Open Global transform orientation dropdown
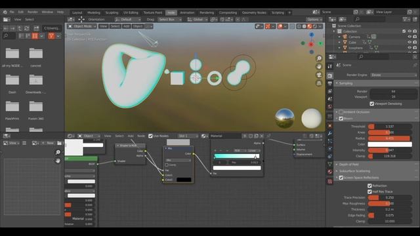This screenshot has width=420, height=236. point(198,20)
